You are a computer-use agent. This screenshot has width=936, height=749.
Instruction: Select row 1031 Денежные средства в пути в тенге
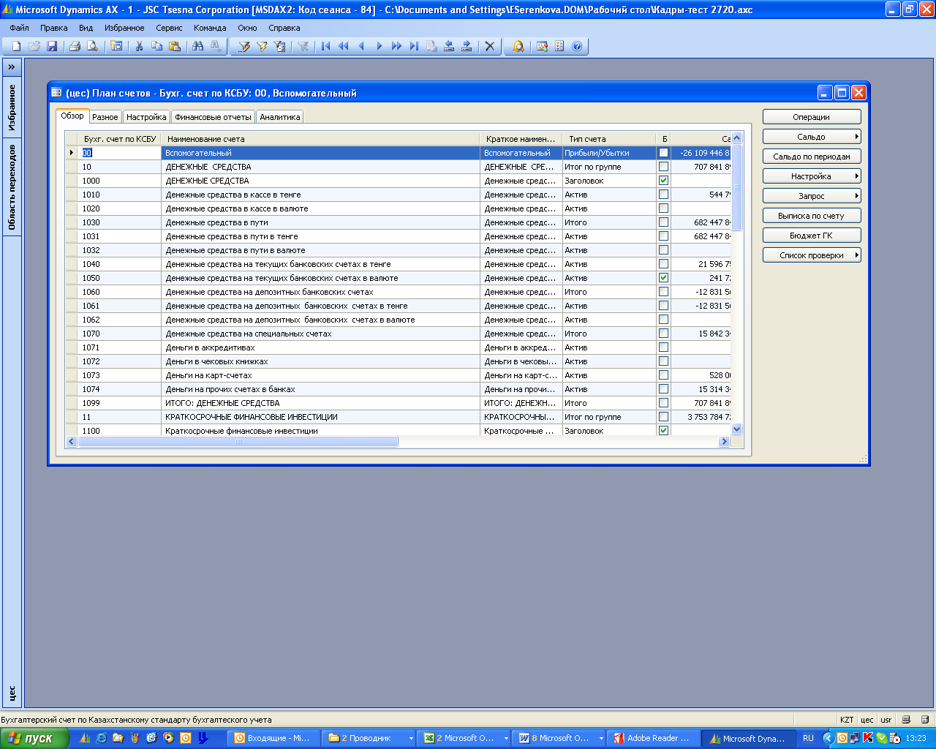click(x=399, y=236)
